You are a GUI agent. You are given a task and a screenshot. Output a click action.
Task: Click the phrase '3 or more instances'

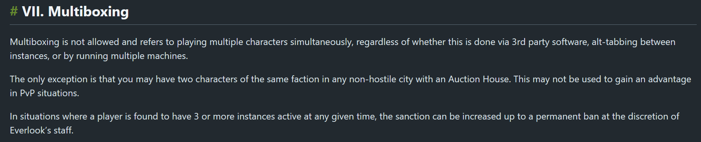(x=234, y=116)
